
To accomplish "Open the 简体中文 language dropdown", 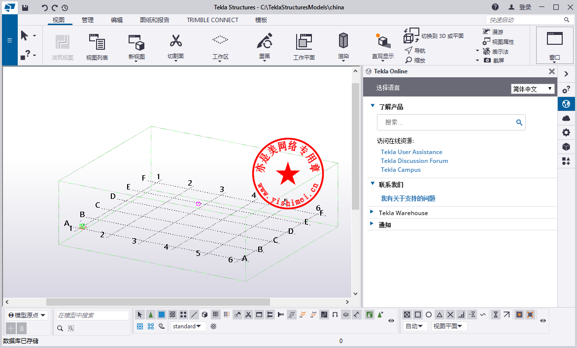I will (x=533, y=89).
